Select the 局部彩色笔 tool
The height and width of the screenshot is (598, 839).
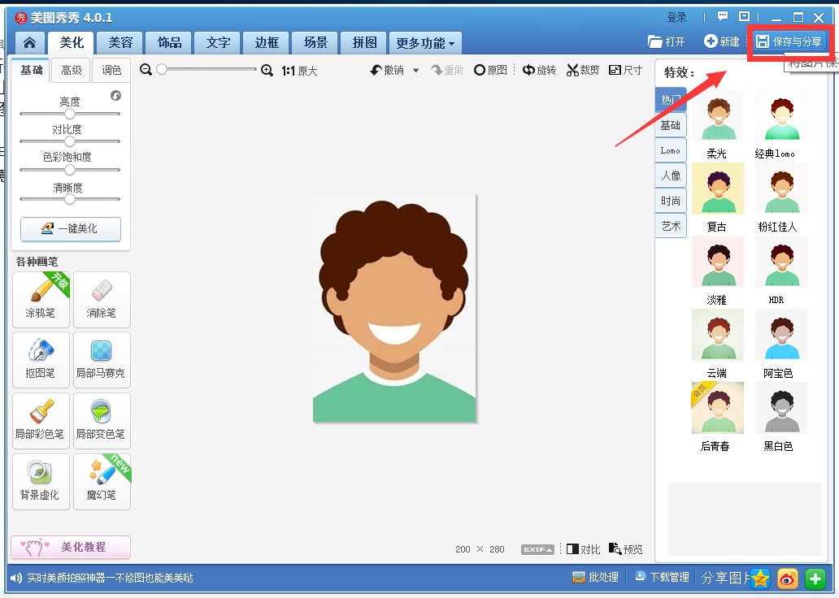click(x=41, y=420)
